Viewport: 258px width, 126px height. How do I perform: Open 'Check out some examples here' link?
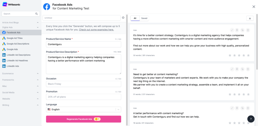96,30
